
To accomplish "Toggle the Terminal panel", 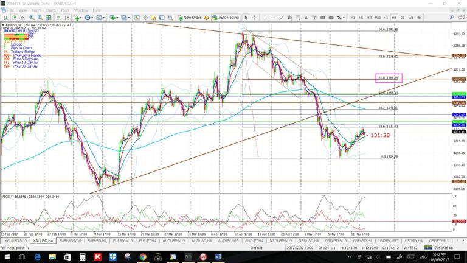I will tap(162, 18).
